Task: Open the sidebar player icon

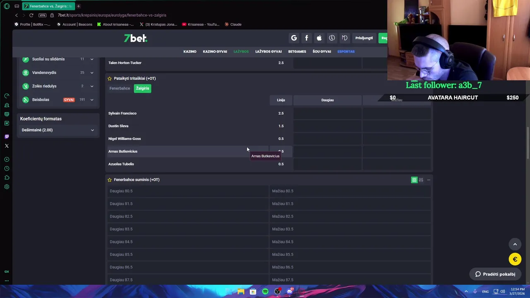Action: 7,159
